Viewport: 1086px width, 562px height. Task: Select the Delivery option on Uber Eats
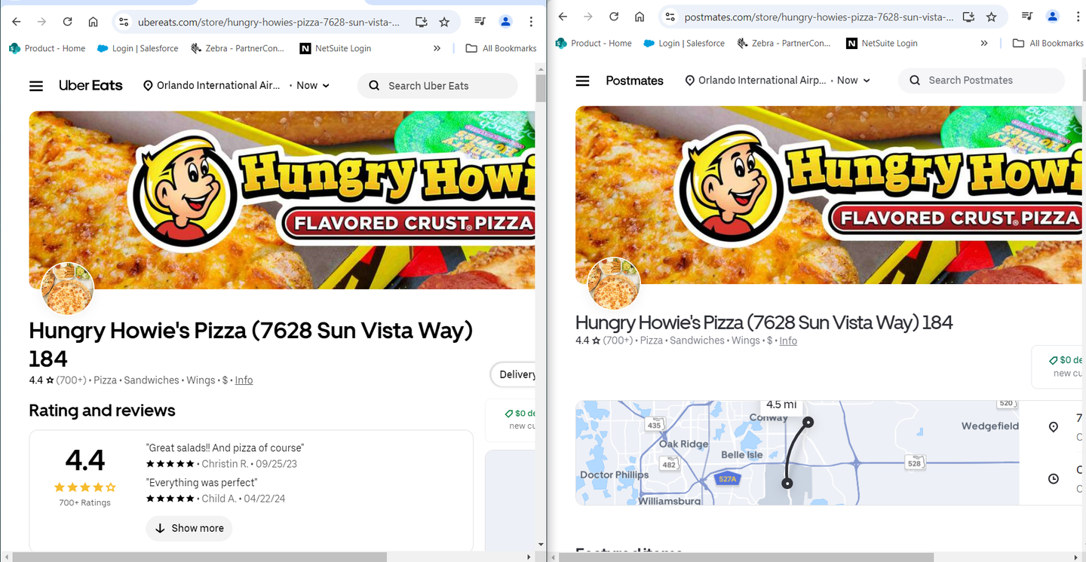pyautogui.click(x=514, y=374)
